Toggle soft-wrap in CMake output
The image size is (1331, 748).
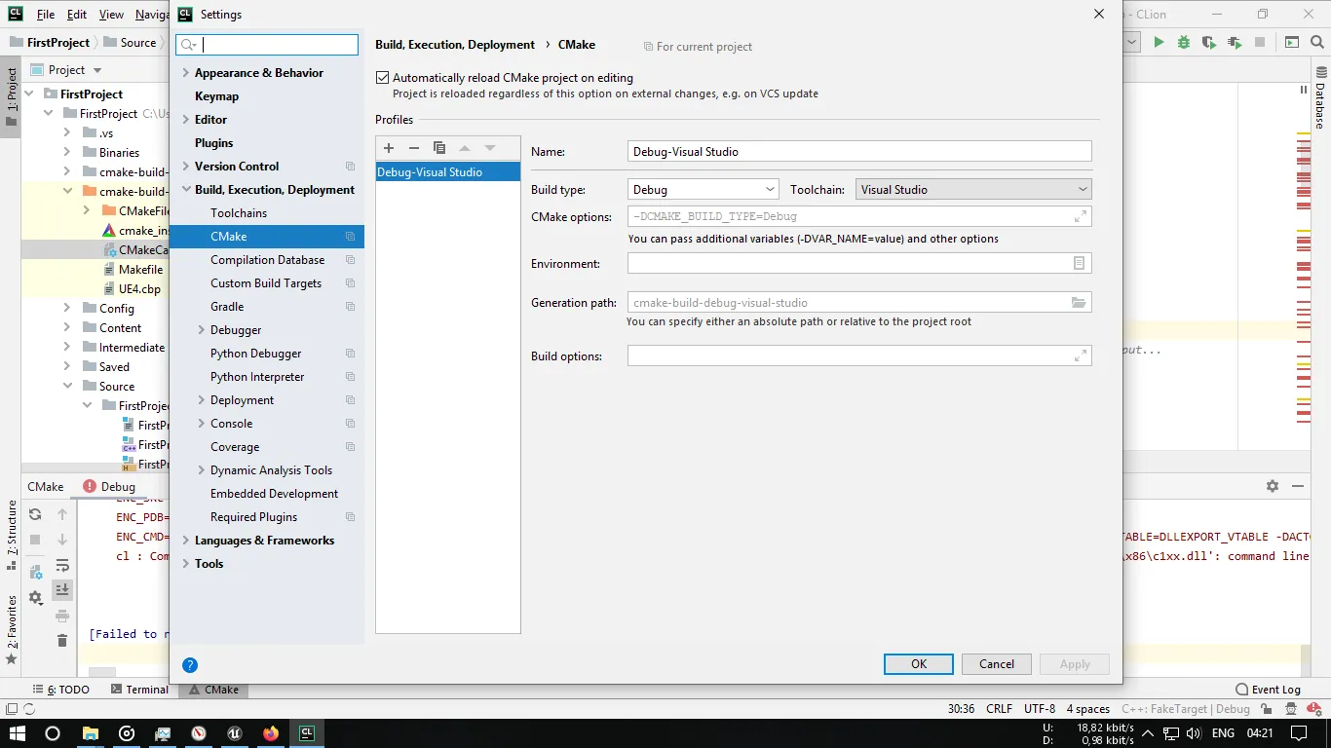tap(62, 565)
